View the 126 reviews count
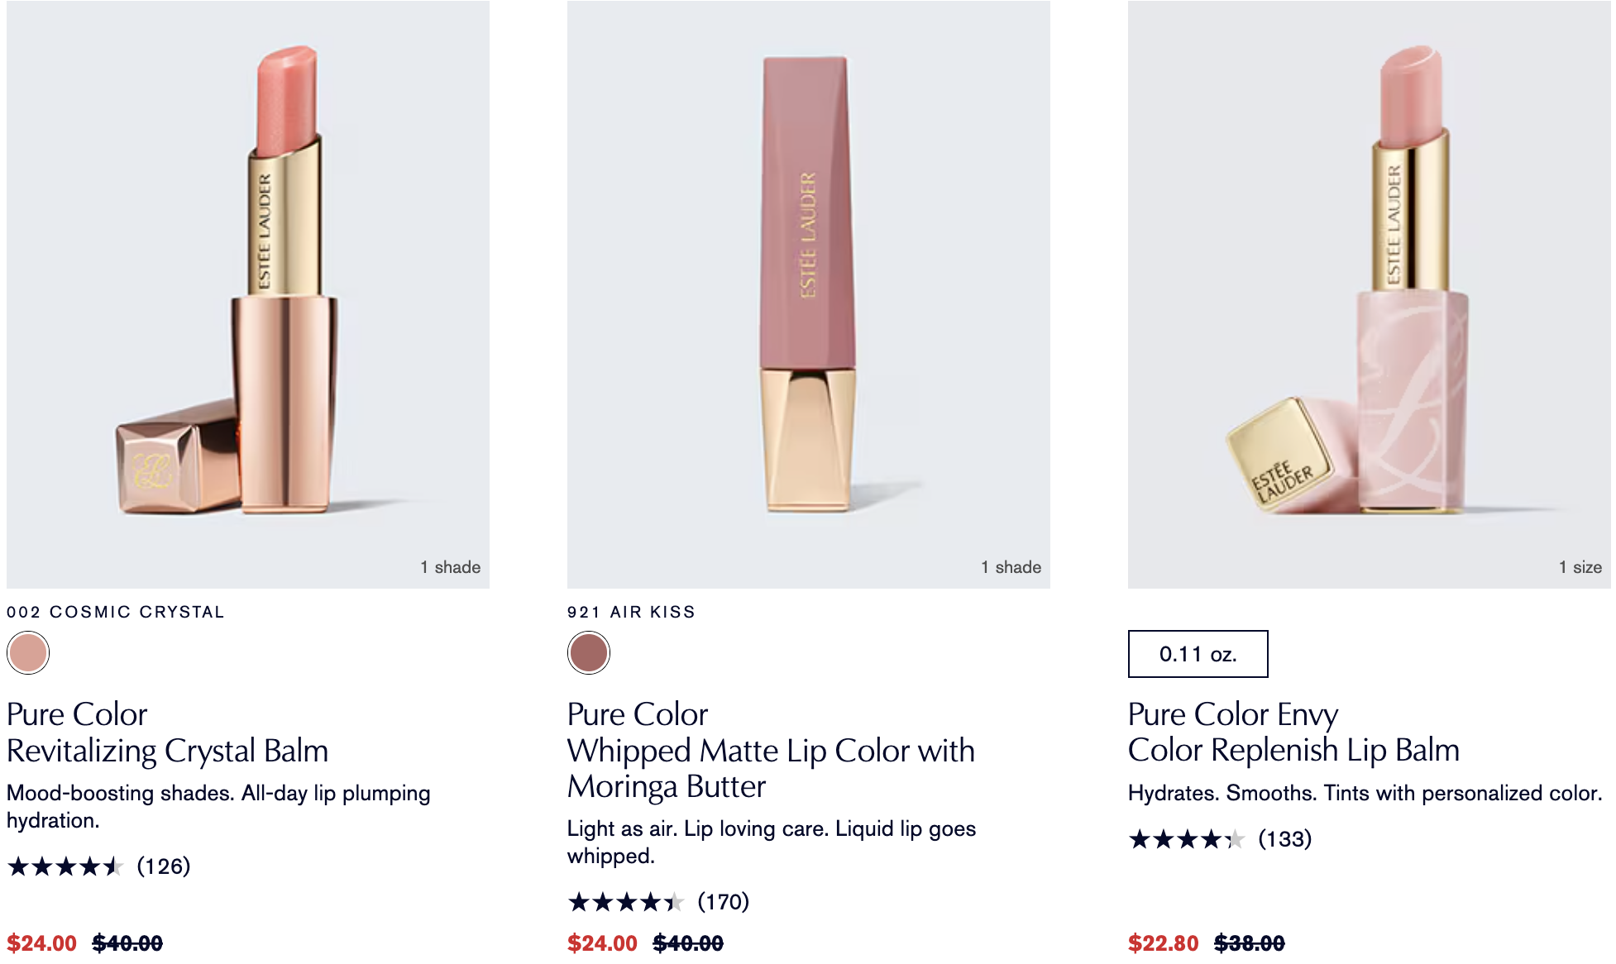 (x=164, y=866)
